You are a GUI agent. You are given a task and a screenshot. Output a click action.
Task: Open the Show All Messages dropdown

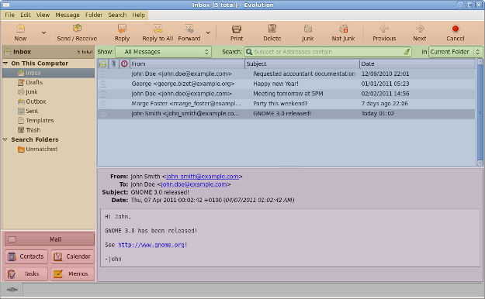[163, 52]
